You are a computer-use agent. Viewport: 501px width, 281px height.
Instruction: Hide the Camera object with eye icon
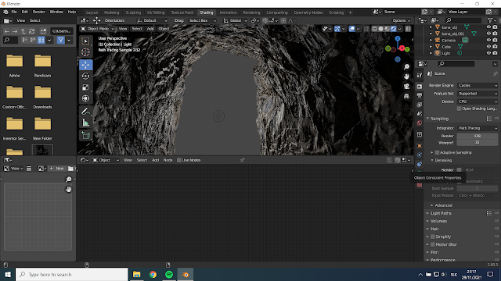tap(488, 40)
